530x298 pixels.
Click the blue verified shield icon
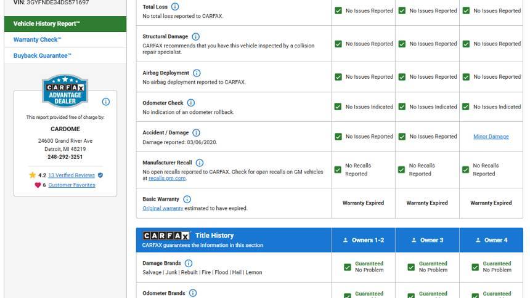pos(100,175)
